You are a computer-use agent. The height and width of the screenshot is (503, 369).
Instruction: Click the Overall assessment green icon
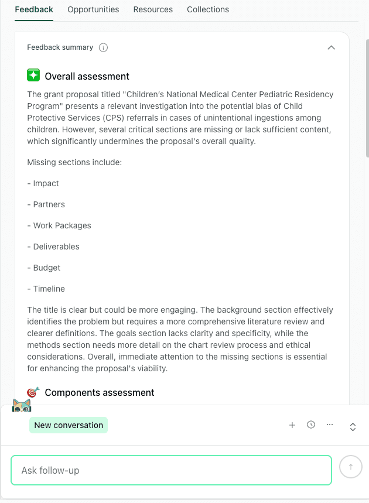(x=33, y=75)
